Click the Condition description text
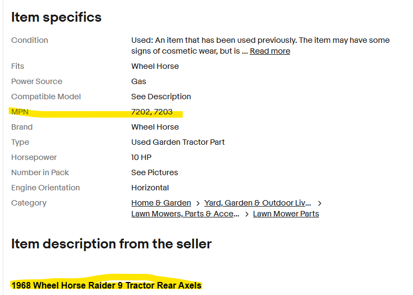The height and width of the screenshot is (295, 413). pyautogui.click(x=260, y=40)
